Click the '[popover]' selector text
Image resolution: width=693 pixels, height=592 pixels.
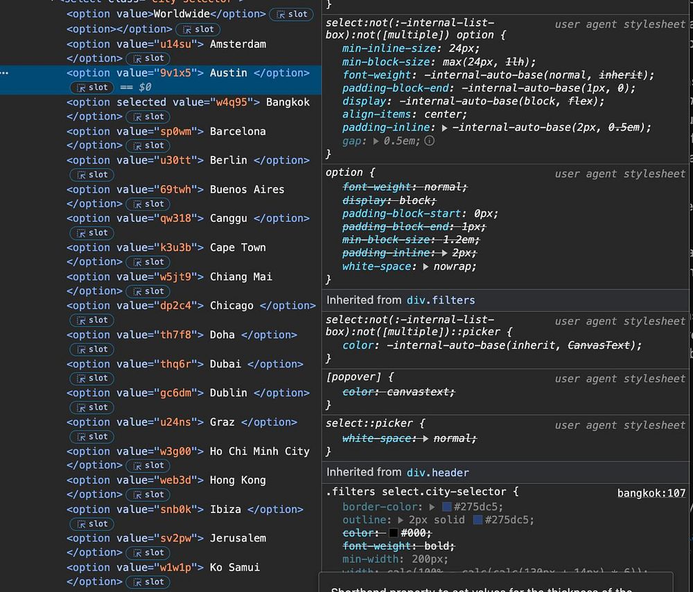[x=353, y=377]
